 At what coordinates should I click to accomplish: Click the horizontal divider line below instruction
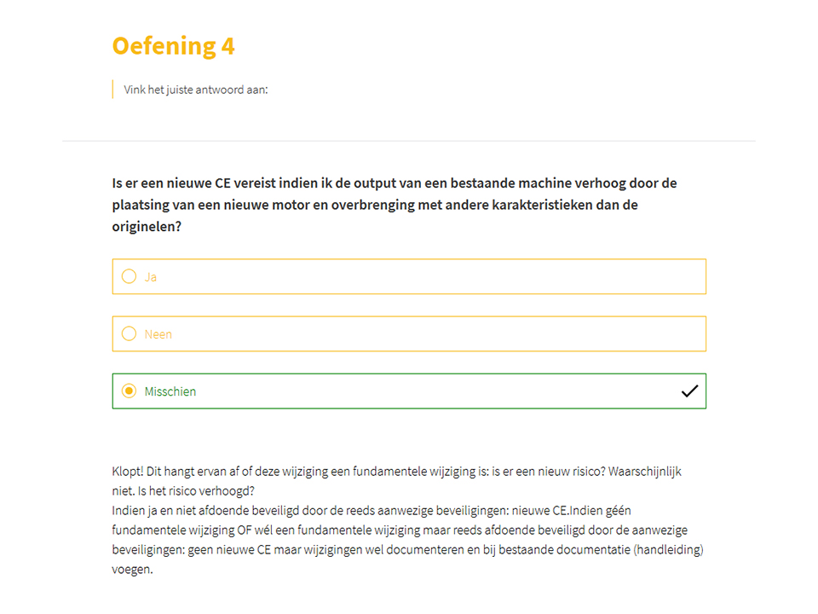[x=409, y=141]
